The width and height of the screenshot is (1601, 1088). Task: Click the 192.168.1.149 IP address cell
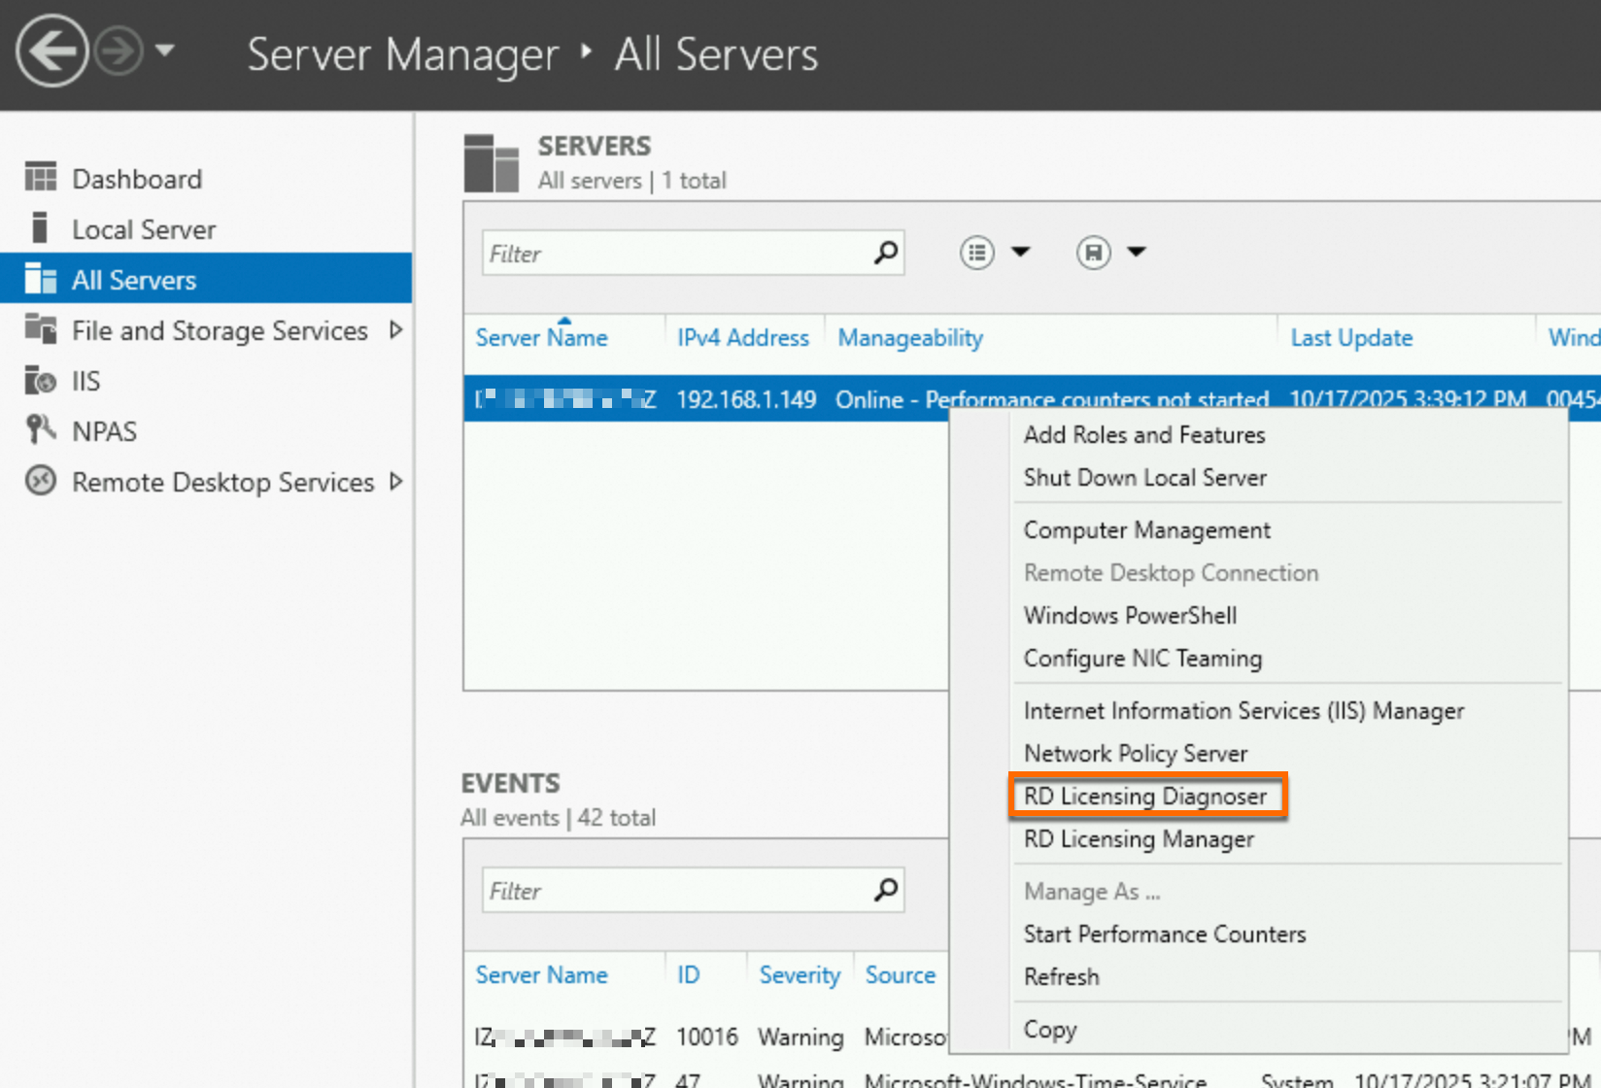[x=746, y=399]
